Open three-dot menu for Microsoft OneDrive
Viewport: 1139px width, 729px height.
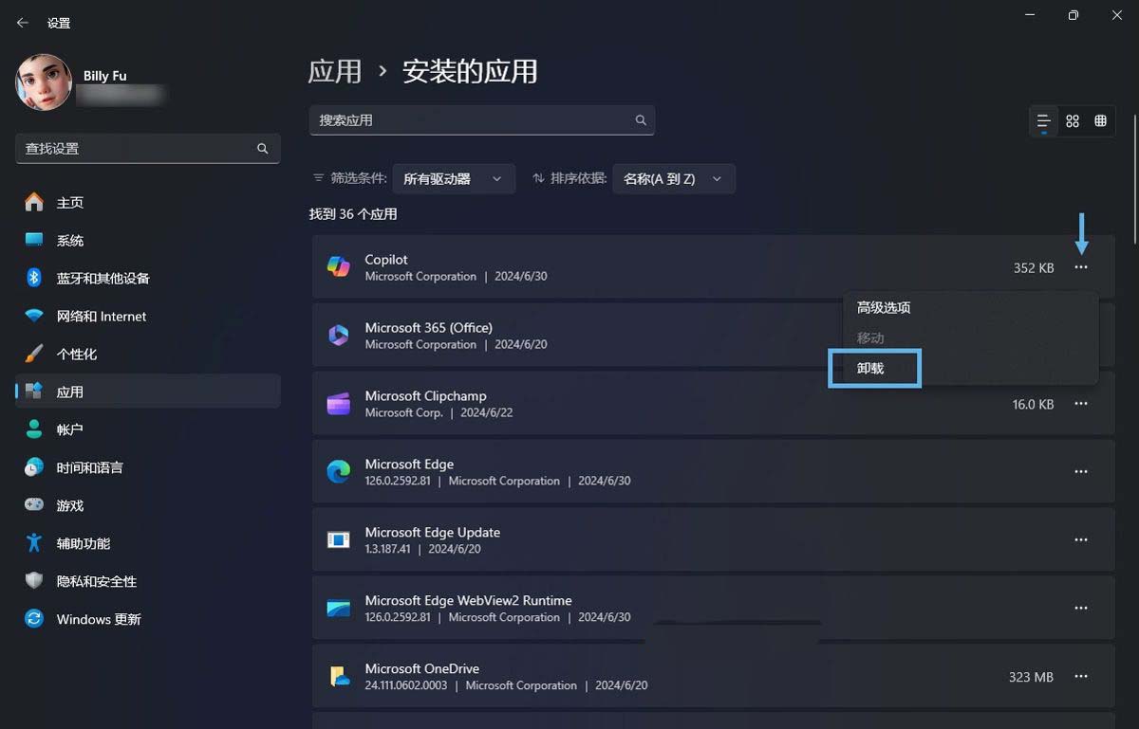(x=1081, y=677)
